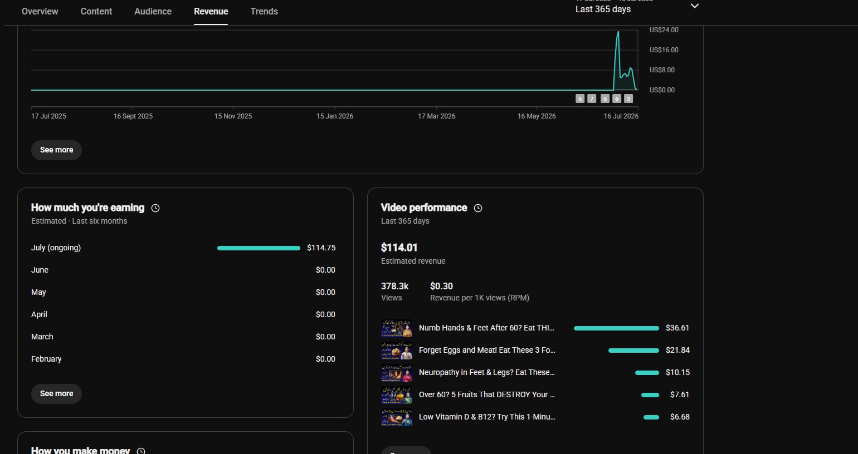Click the revenue spike on the chart line
This screenshot has height=454, width=858.
click(x=618, y=33)
